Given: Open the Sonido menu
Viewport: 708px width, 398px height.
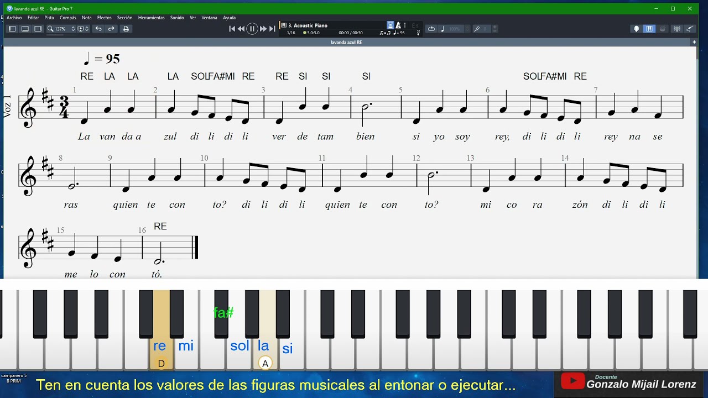Looking at the screenshot, I should point(177,18).
